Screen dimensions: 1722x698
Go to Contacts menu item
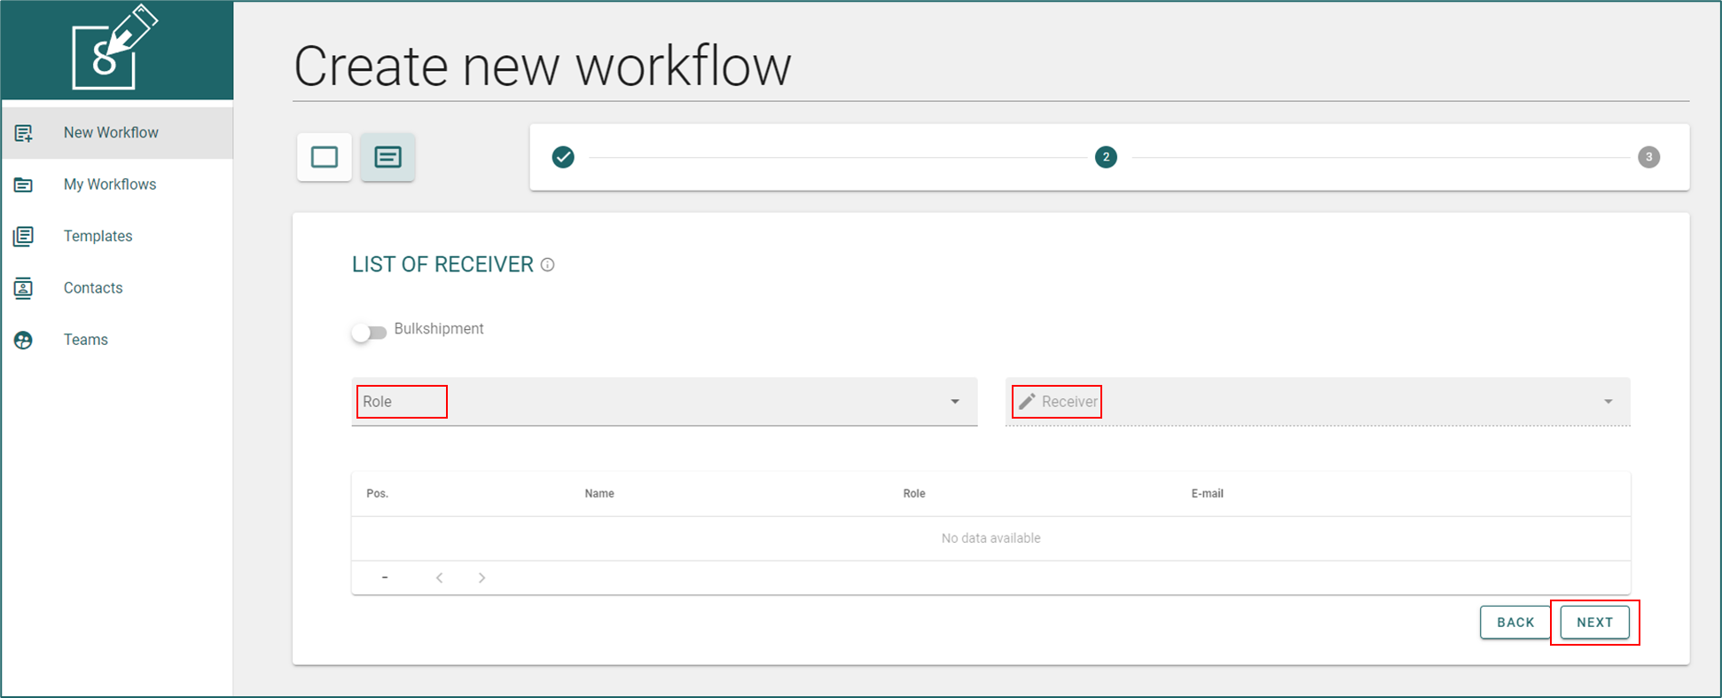pyautogui.click(x=117, y=287)
